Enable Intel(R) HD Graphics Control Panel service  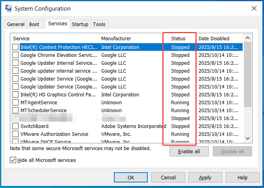[15, 94]
